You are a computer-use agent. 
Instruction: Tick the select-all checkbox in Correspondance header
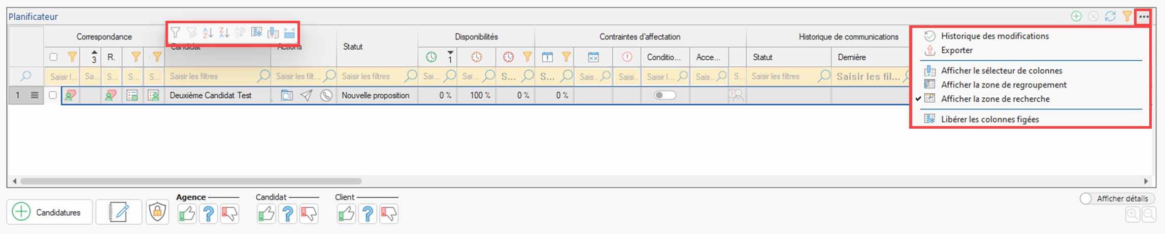(53, 57)
